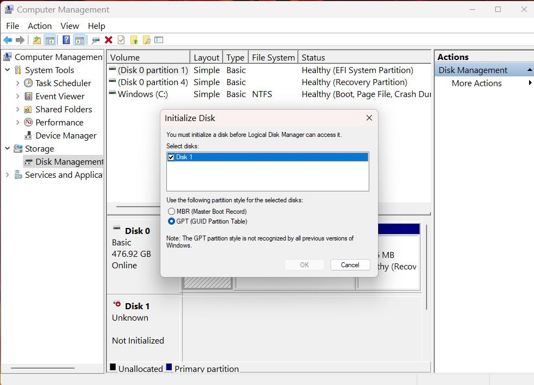Sort by the Type column header
This screenshot has height=385, width=534.
click(x=235, y=57)
